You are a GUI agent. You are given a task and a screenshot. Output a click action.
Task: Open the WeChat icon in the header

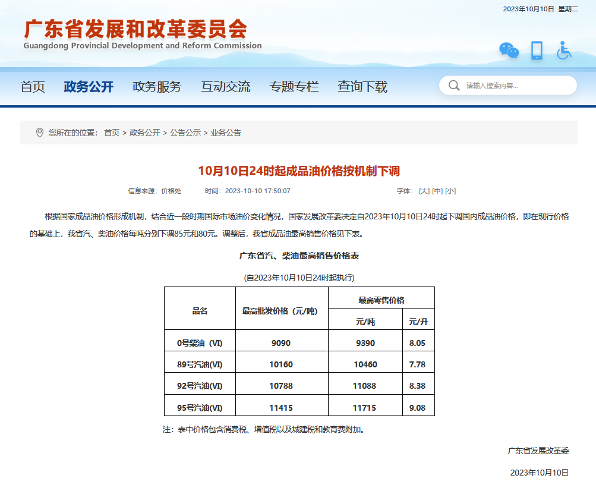[x=509, y=51]
